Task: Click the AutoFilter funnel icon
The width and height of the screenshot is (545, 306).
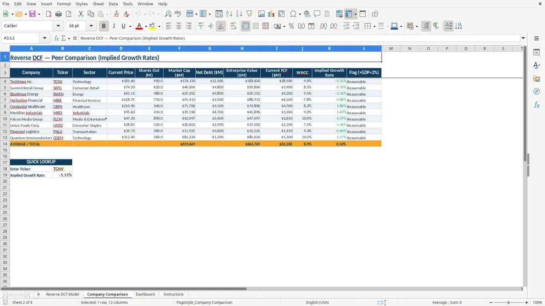Action: pos(249,14)
